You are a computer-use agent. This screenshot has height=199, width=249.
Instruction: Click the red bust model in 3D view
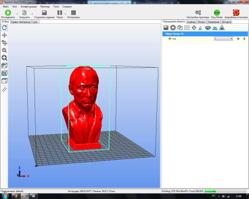[84, 108]
